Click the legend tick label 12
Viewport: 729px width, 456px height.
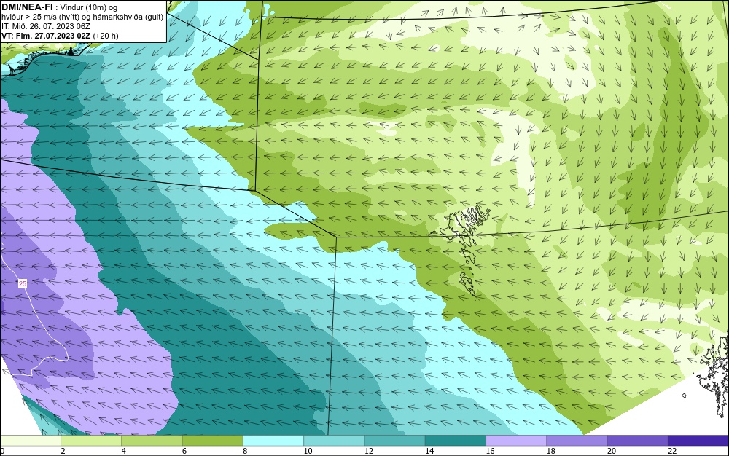click(x=368, y=451)
